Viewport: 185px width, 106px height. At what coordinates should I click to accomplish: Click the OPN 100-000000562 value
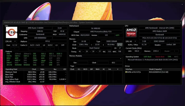pos(40,38)
